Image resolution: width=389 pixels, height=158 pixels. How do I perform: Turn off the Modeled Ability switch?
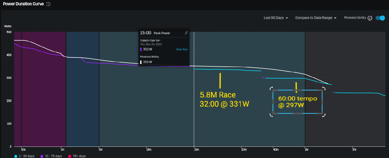[380, 18]
